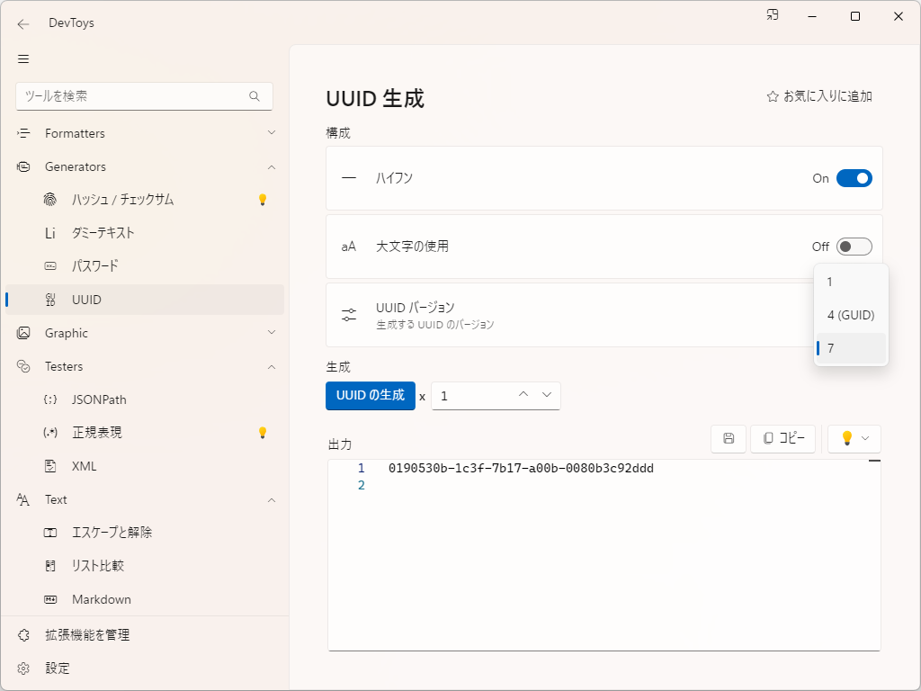Screen dimensions: 921x691
Task: Turn off the hyphens toggle
Action: coord(854,178)
